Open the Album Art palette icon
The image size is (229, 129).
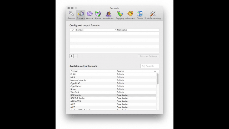point(130,14)
